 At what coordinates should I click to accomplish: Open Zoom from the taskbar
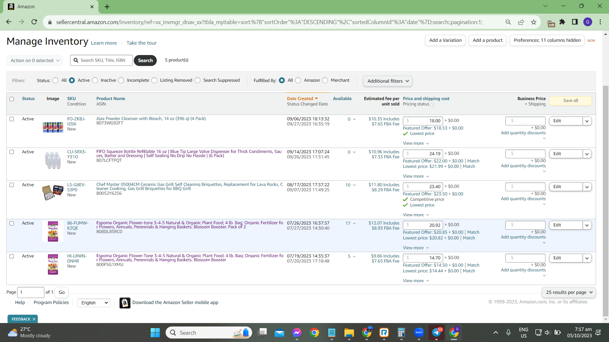tap(419, 332)
